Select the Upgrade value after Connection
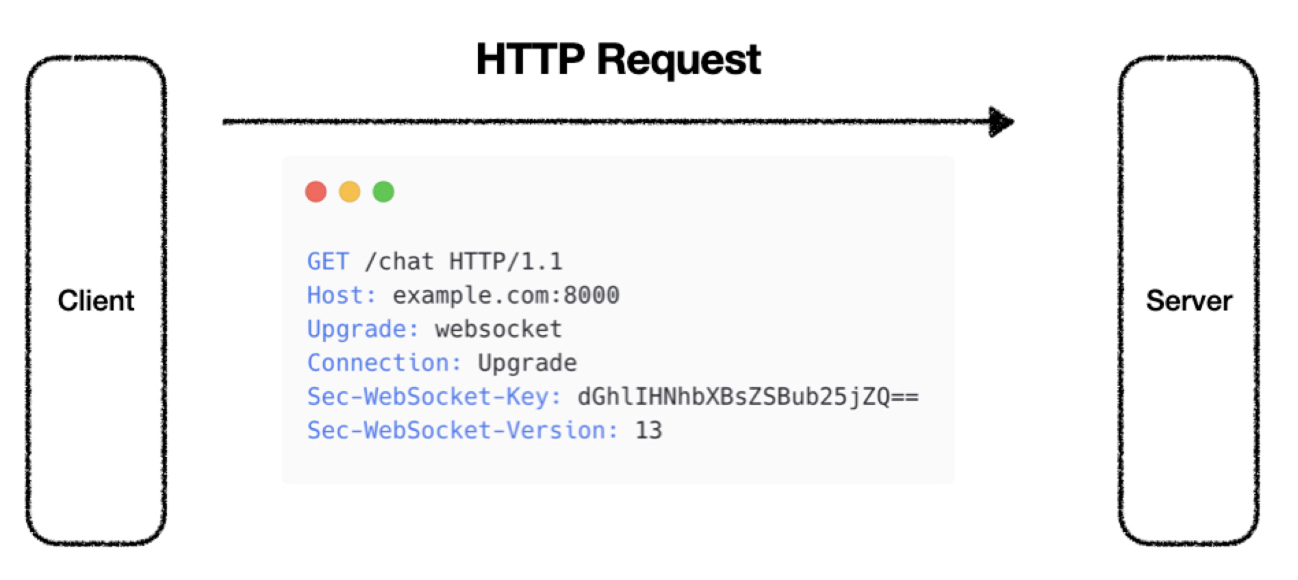 tap(527, 362)
